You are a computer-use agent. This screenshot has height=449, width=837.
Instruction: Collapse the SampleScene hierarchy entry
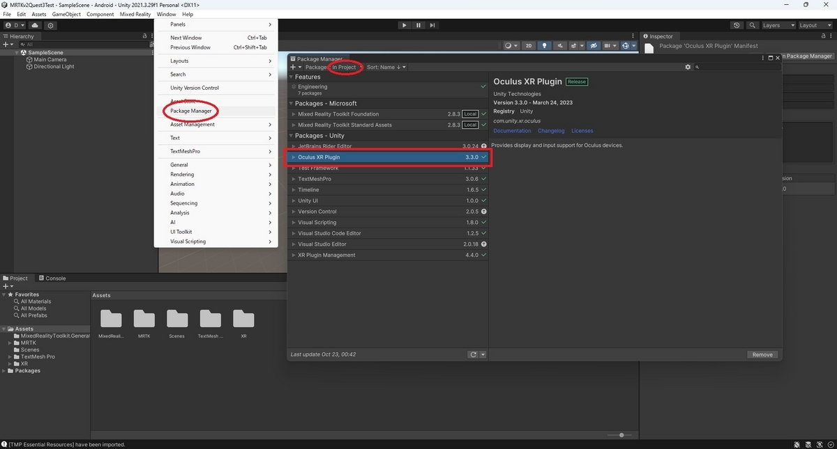click(x=15, y=52)
